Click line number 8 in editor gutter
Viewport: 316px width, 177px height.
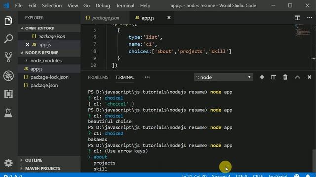95,51
